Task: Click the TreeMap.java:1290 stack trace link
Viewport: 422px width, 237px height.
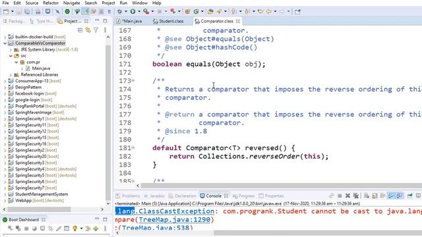Action: click(x=174, y=219)
